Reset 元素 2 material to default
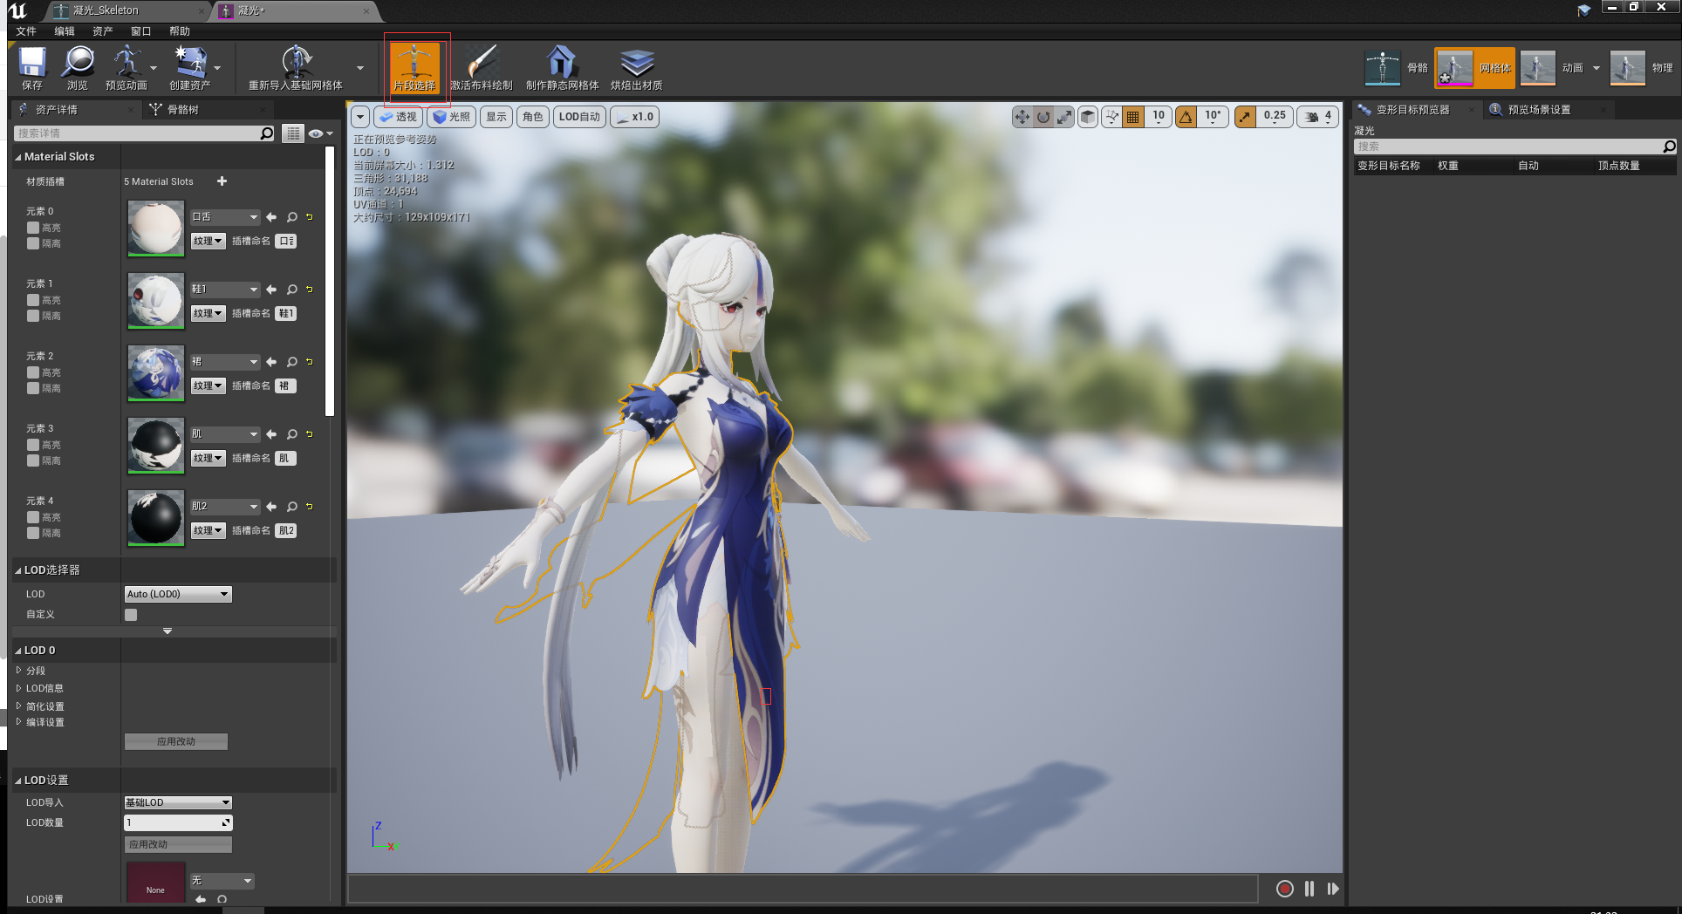Viewport: 1682px width, 914px height. [x=309, y=361]
